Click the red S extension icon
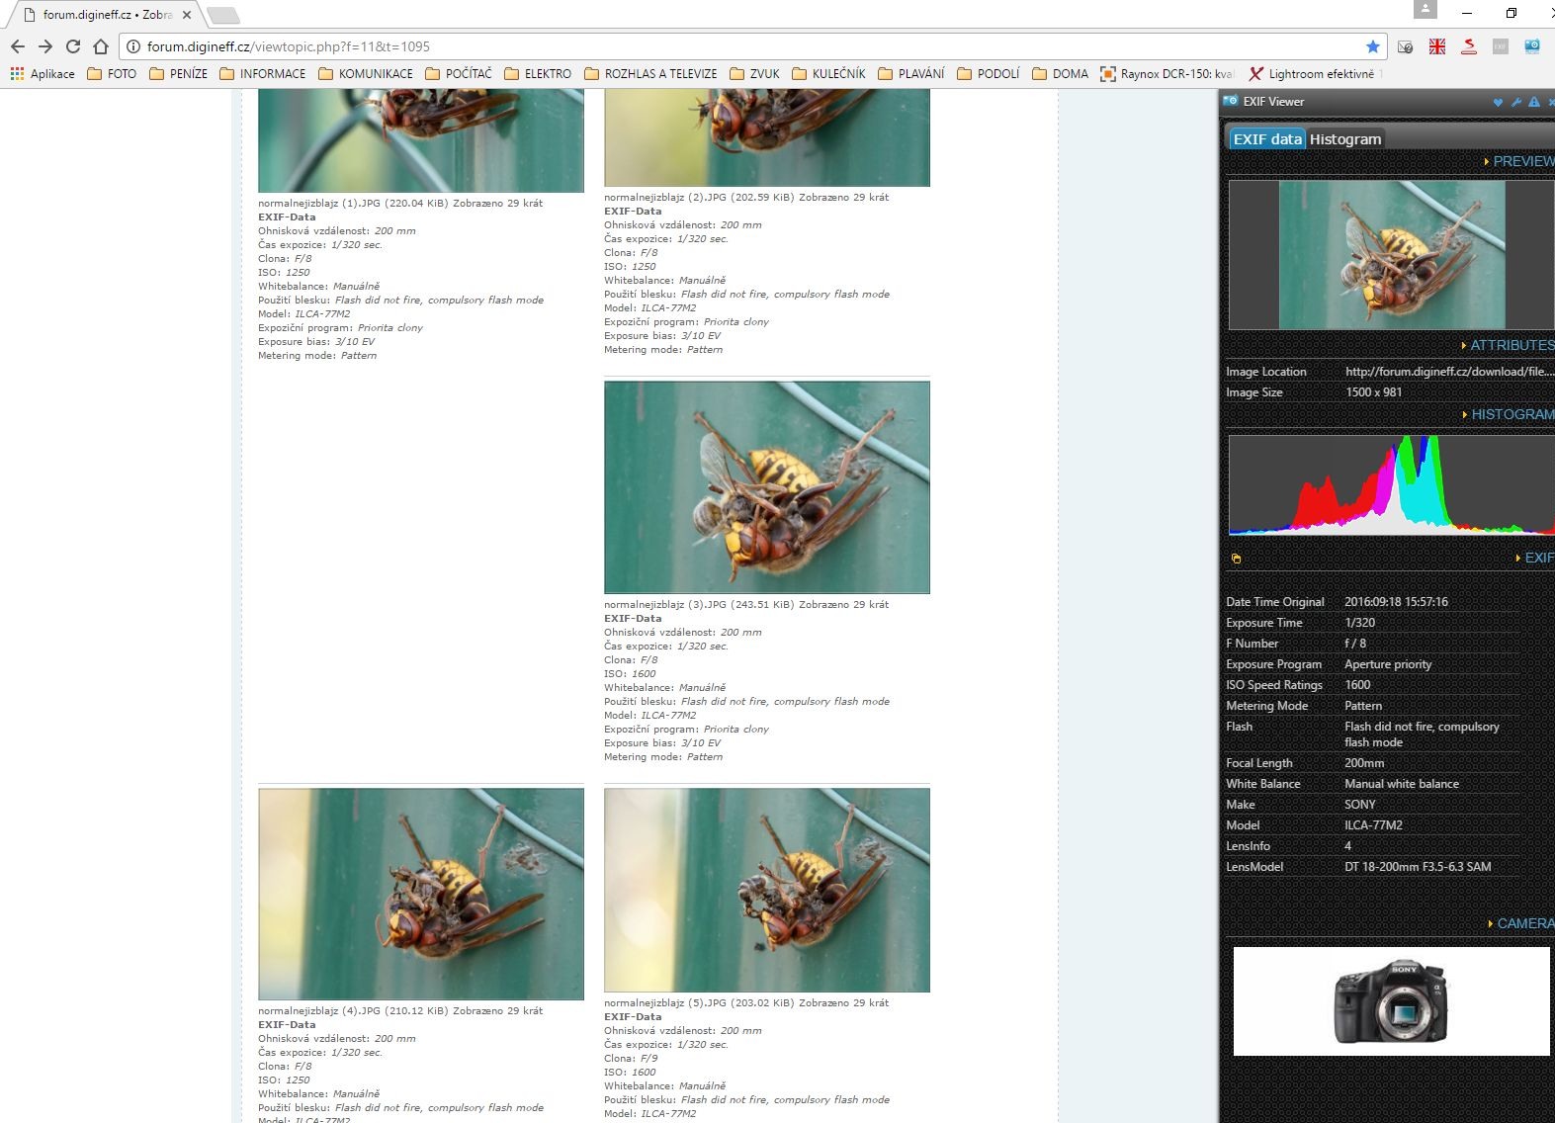The width and height of the screenshot is (1555, 1123). pos(1468,46)
